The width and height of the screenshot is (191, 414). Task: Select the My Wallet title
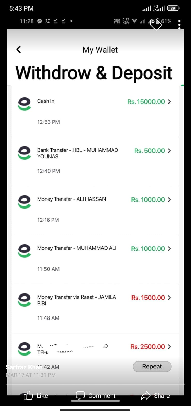[100, 50]
